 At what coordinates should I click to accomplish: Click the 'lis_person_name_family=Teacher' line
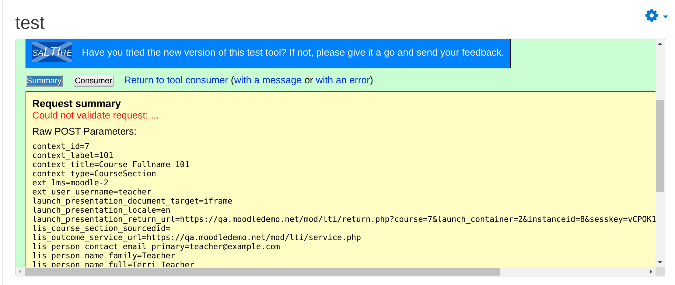click(x=104, y=256)
